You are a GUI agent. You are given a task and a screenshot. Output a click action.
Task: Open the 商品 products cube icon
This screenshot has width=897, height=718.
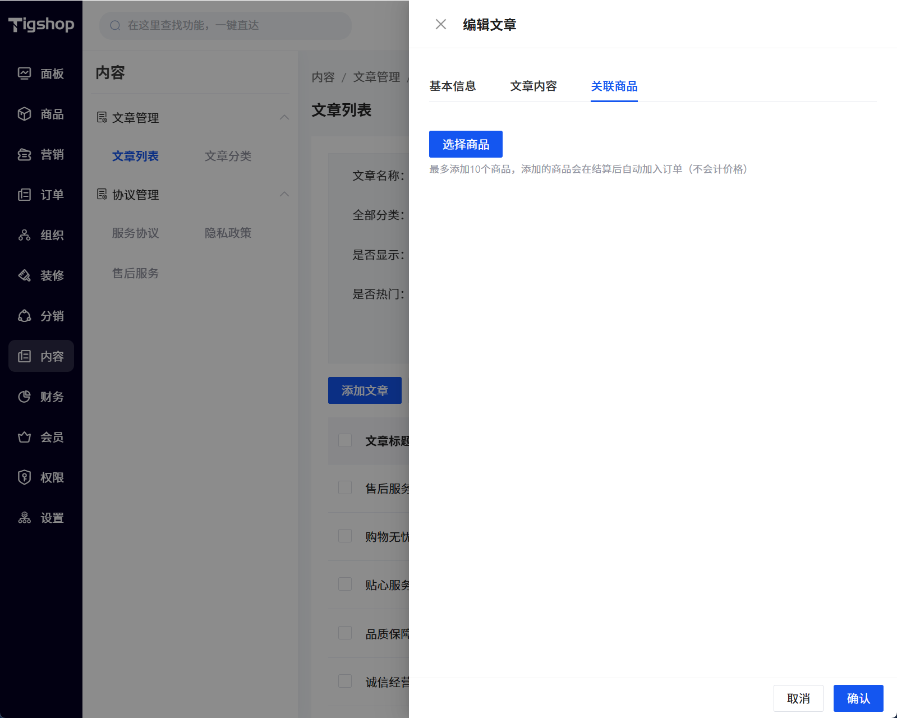[24, 114]
